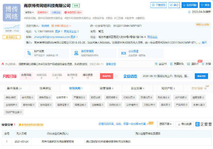Click the 递名片 icon
This screenshot has height=149, width=213.
(x=188, y=64)
